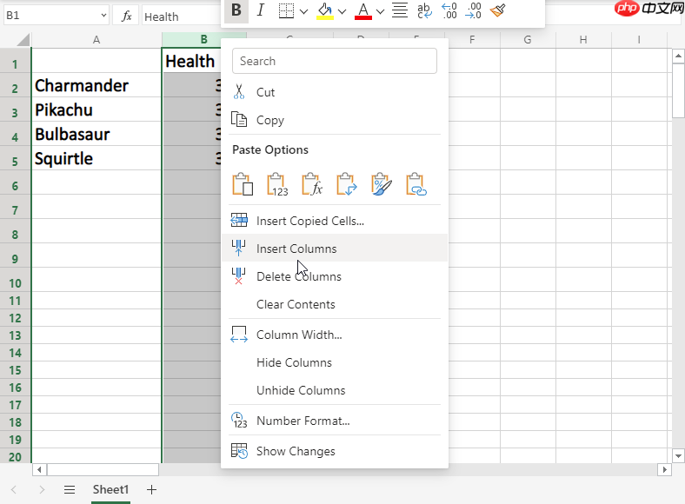Click the center align icon
Viewport: 685px width, 504px height.
[399, 10]
